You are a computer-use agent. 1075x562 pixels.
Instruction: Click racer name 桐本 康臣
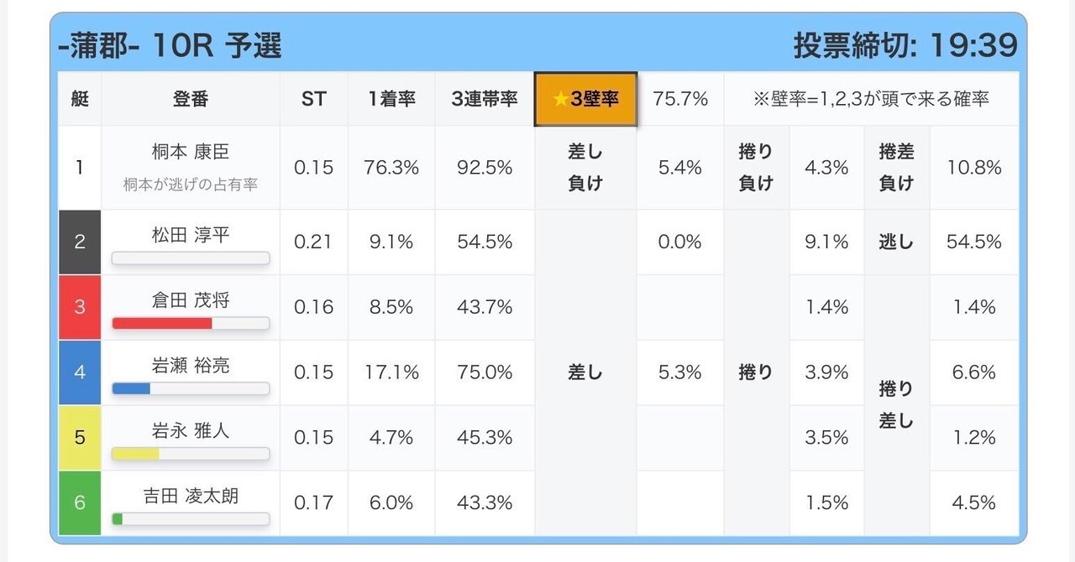coord(191,152)
